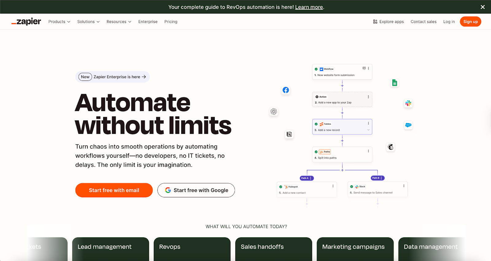Open the Slack step's three-dot menu
This screenshot has width=491, height=261.
click(x=404, y=186)
